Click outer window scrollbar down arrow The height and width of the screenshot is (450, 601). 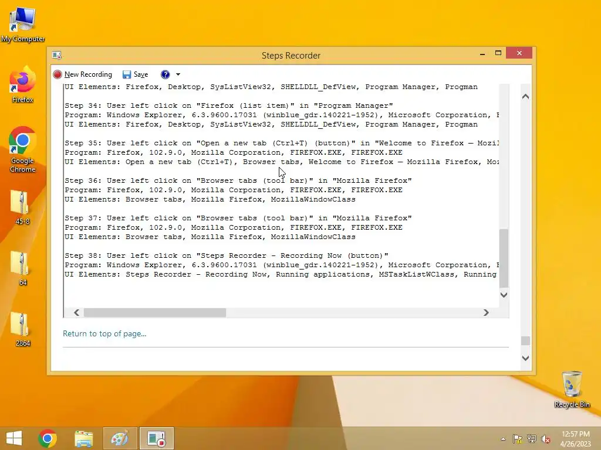tap(525, 358)
